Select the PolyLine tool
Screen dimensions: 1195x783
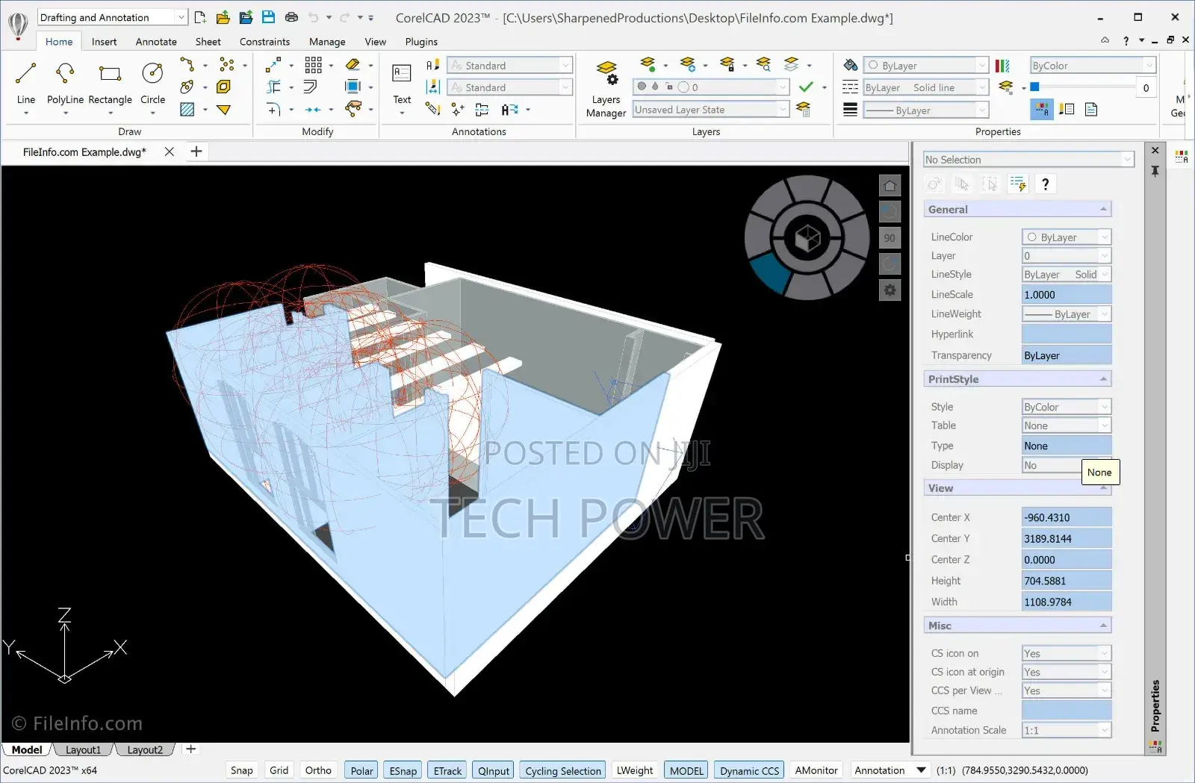(65, 83)
